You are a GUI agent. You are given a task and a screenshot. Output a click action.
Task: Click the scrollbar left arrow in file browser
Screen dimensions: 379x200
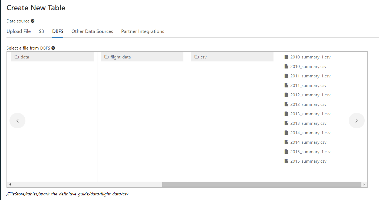click(10, 184)
